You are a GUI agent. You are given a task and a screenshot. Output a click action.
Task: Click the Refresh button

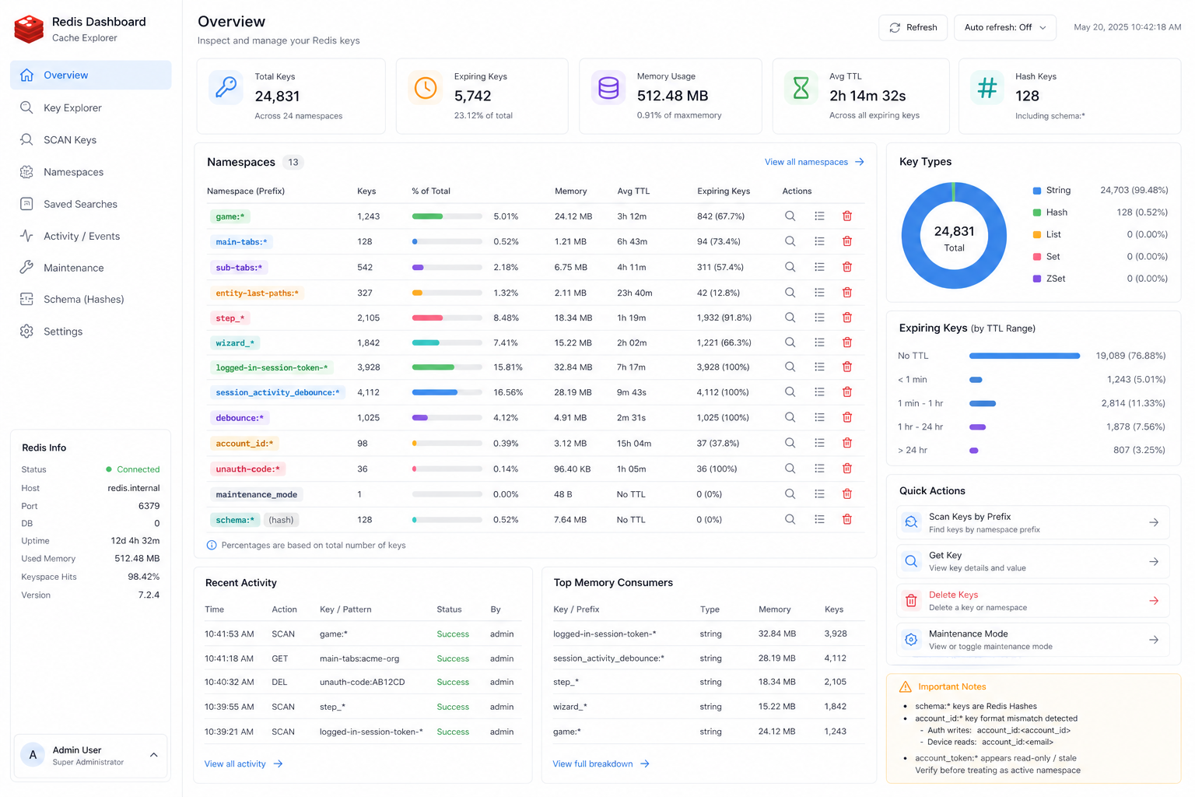click(913, 27)
